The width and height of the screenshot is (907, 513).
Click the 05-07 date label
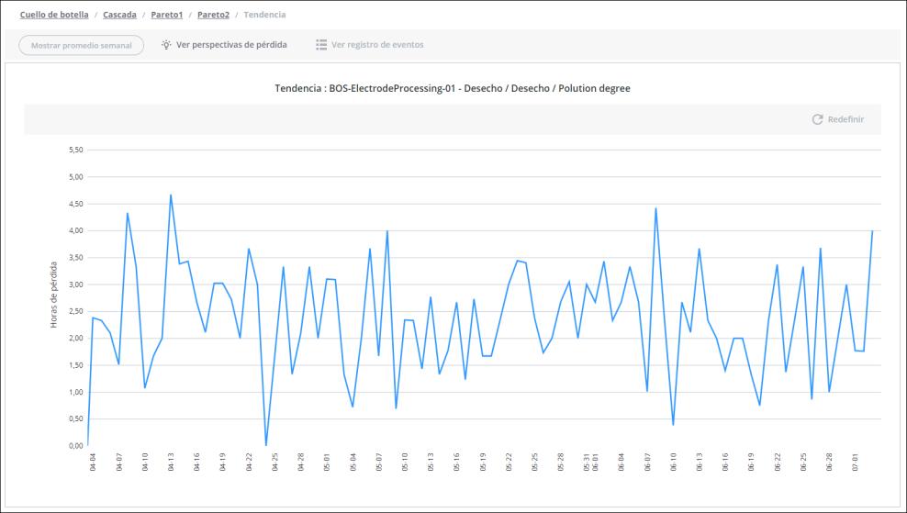point(379,463)
